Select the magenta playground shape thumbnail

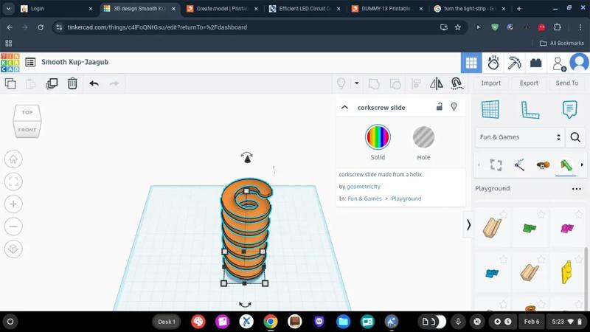(x=567, y=228)
